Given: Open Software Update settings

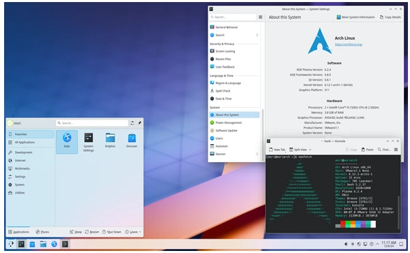Looking at the screenshot, I should 234,131.
